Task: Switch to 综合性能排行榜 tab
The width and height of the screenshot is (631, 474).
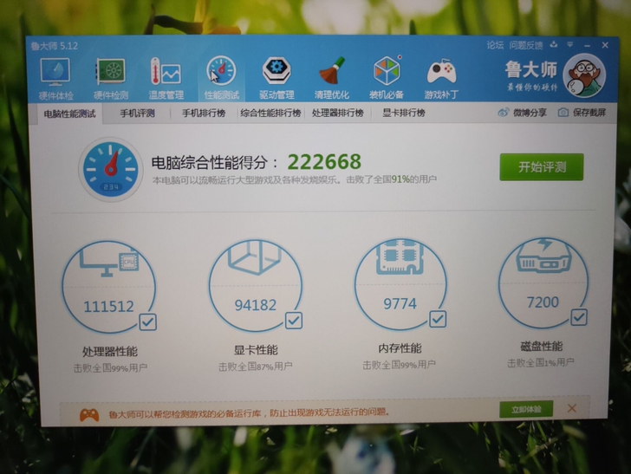Action: (x=270, y=113)
